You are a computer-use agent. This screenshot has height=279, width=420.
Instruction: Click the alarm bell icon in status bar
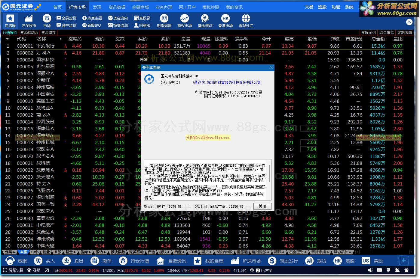406,270
